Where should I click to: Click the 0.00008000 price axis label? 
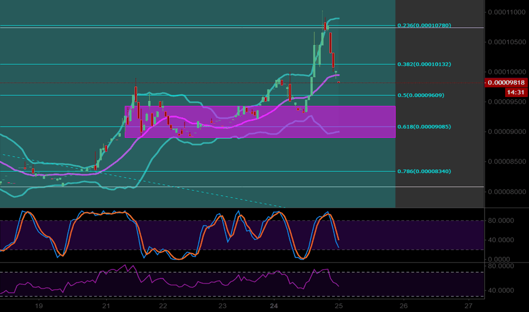[506, 192]
